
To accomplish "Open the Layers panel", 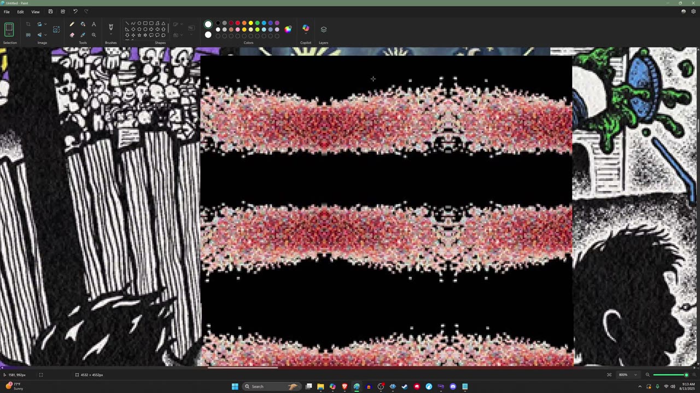I will (323, 29).
